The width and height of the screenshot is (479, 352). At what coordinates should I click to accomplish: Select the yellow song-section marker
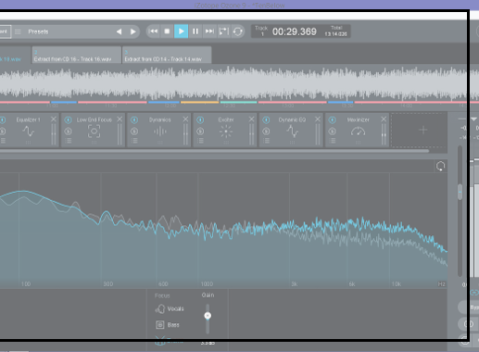click(200, 102)
